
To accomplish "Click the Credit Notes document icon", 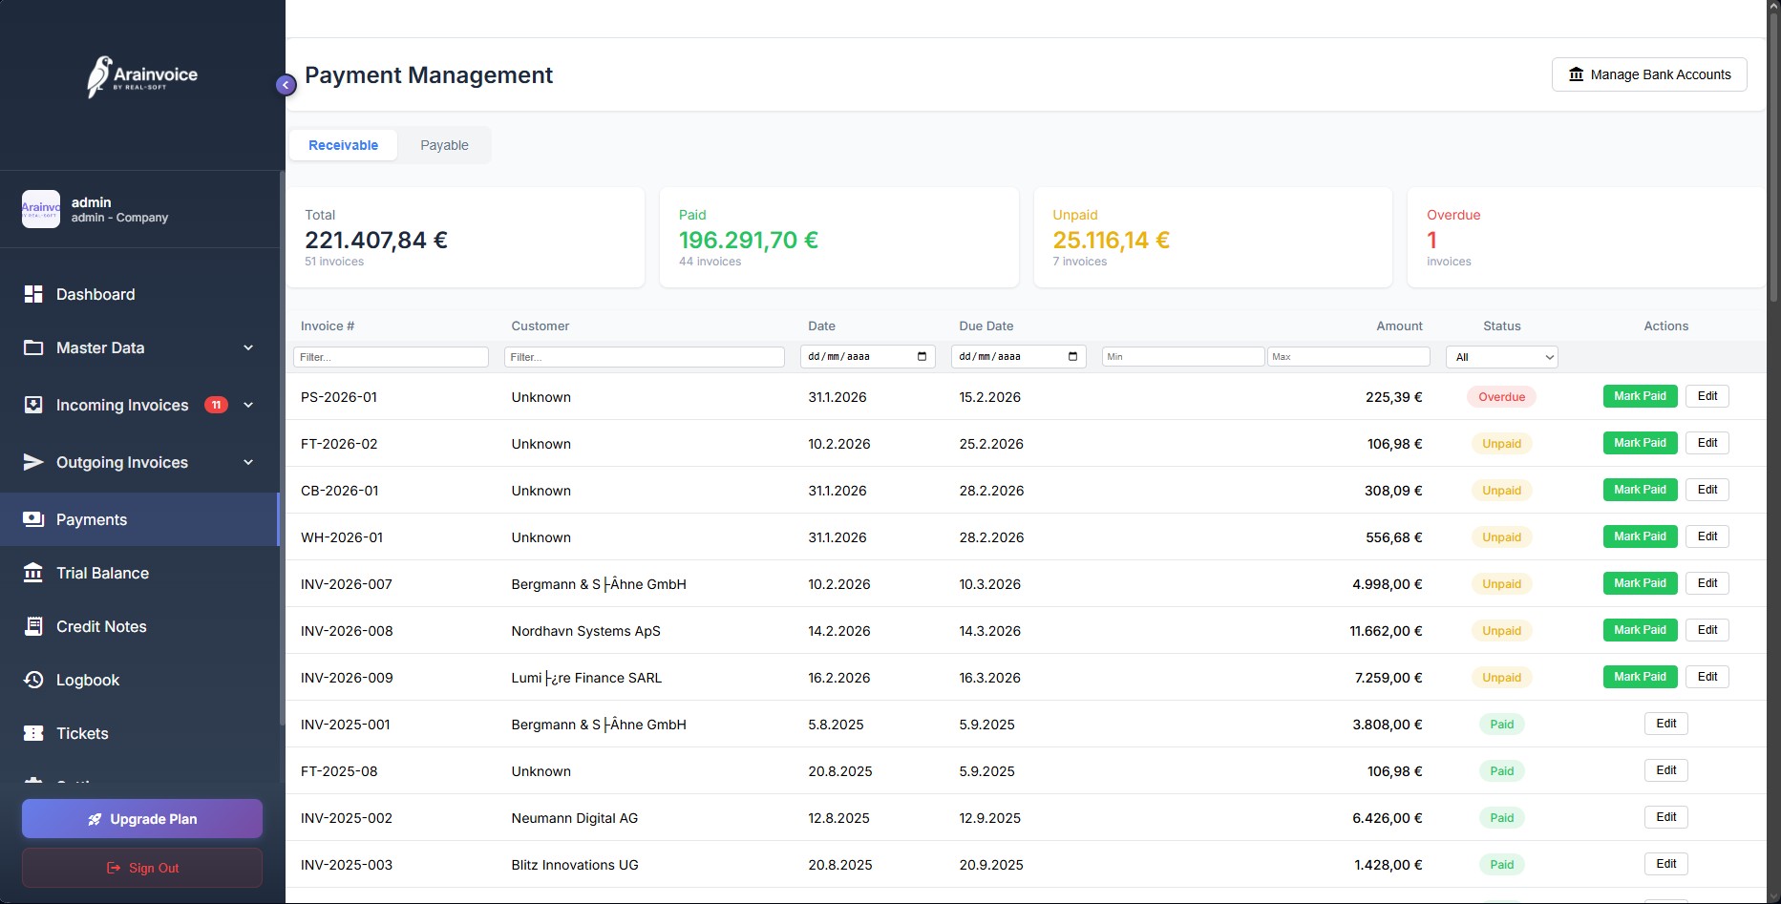I will click(33, 626).
